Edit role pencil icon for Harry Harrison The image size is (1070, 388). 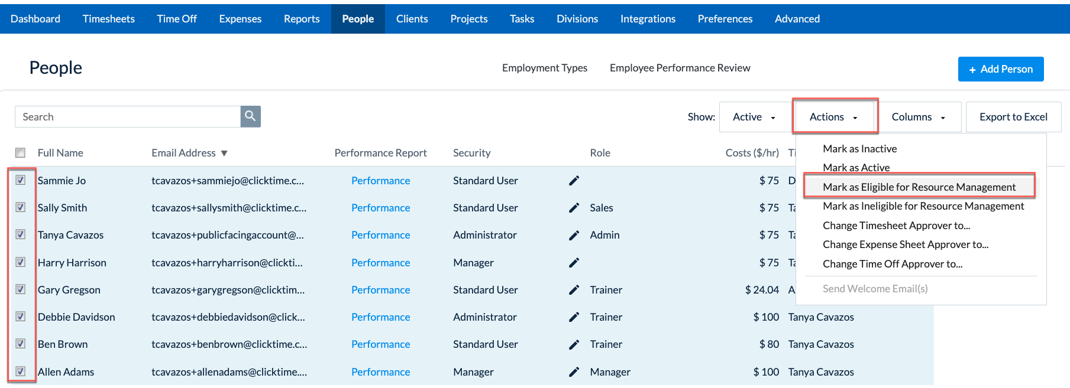[x=574, y=263]
